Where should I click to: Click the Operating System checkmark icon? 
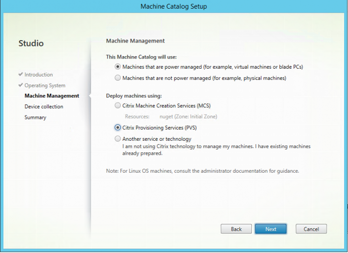pyautogui.click(x=21, y=85)
